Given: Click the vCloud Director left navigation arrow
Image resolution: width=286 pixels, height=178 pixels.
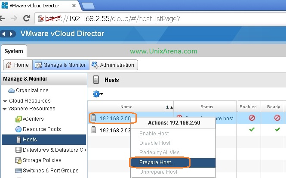Looking at the screenshot, I should tap(3, 34).
